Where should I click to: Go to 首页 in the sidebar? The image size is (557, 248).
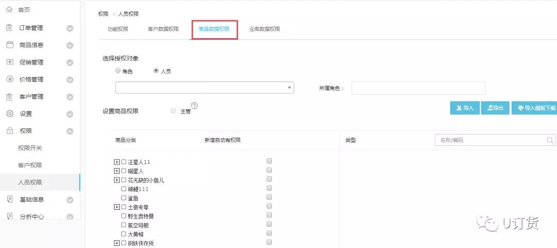(24, 10)
